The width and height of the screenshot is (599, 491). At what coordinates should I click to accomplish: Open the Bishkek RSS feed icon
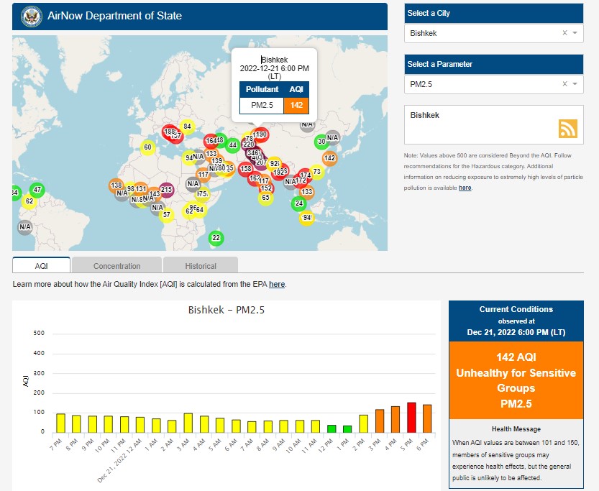(x=568, y=128)
